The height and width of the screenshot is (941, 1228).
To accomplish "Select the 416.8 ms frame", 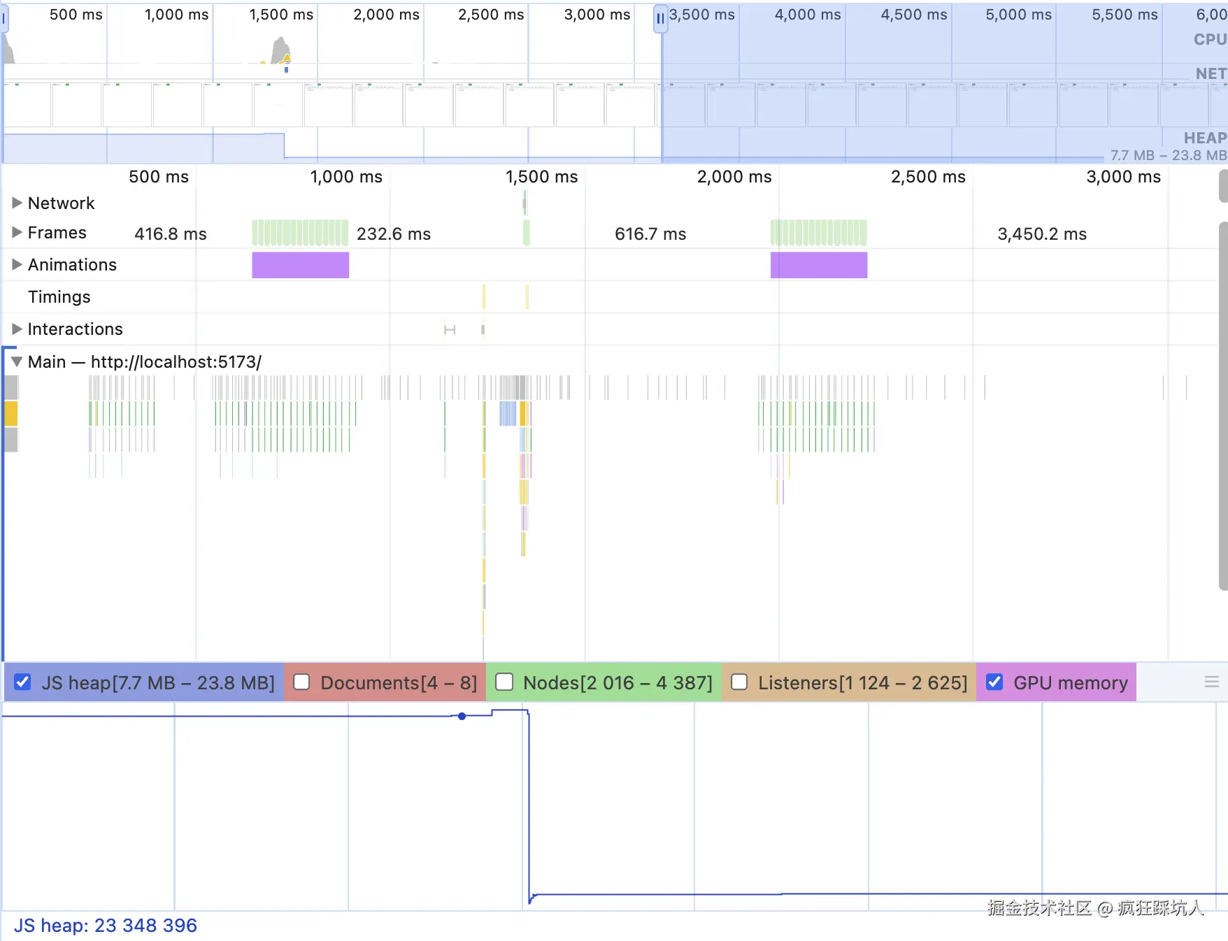I will tap(171, 234).
